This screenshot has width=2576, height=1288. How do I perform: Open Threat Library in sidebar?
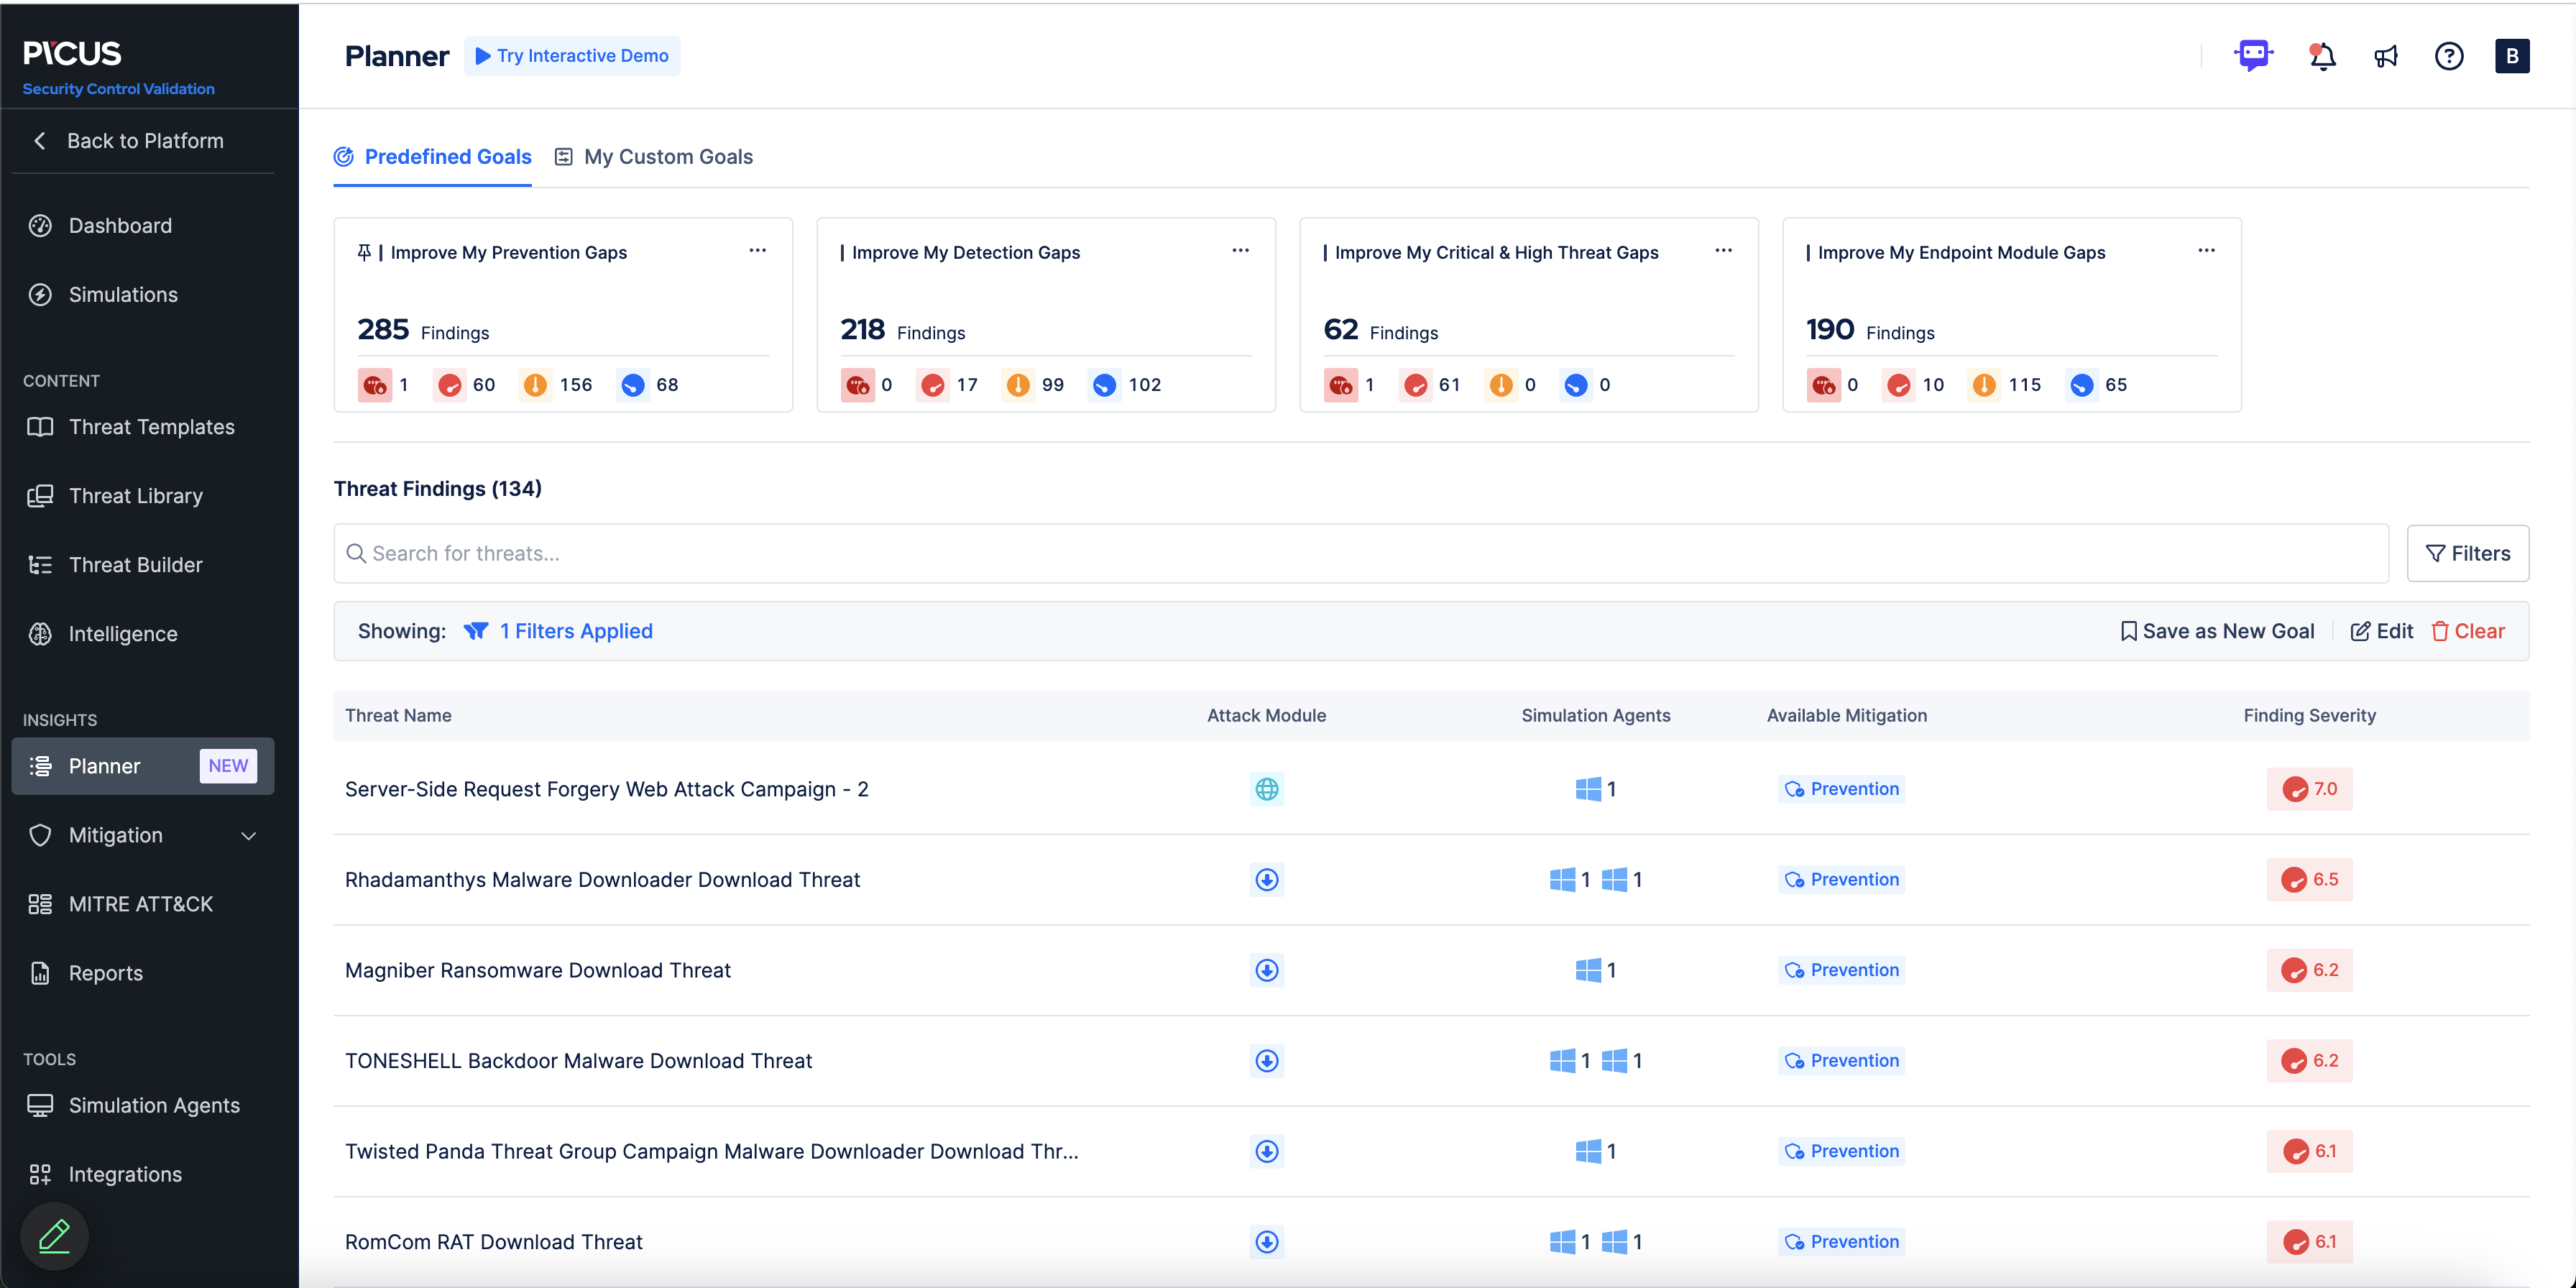[x=136, y=496]
